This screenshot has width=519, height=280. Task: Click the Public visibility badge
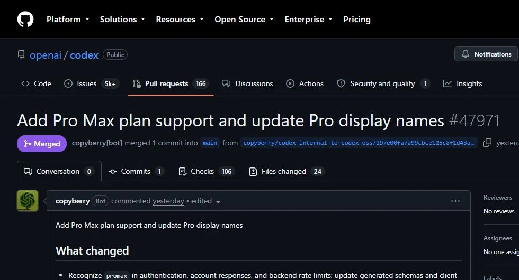click(115, 55)
